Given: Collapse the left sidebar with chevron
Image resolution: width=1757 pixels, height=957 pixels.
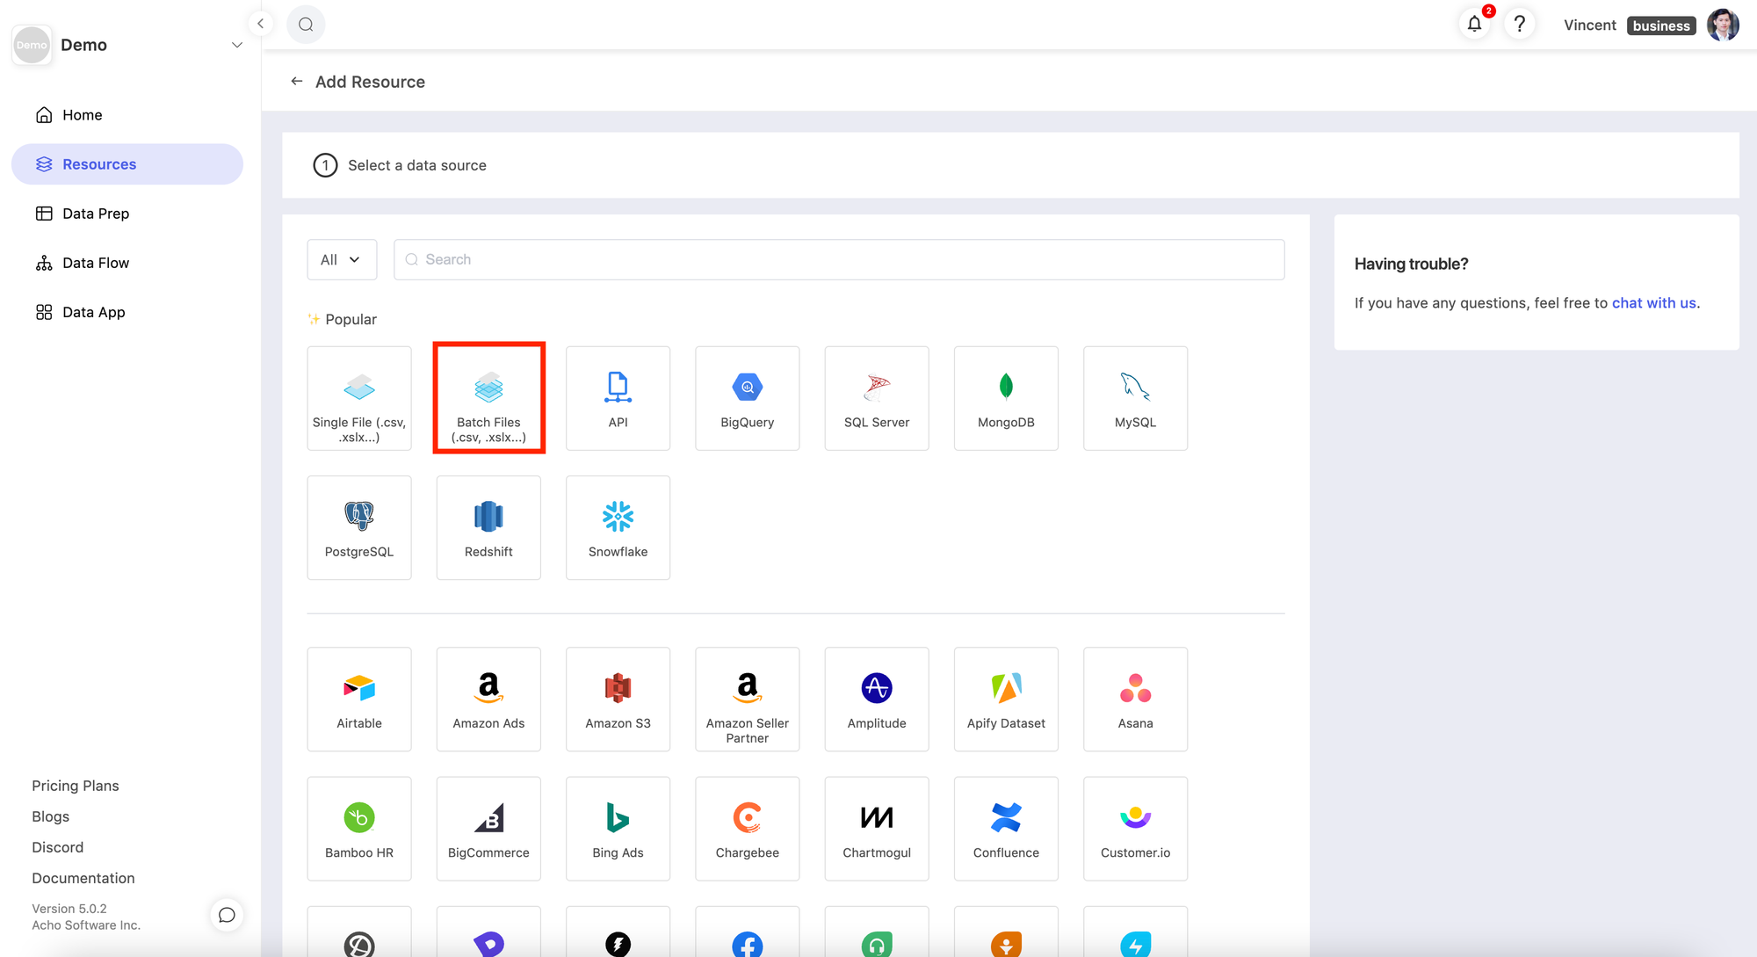Looking at the screenshot, I should click(x=260, y=24).
